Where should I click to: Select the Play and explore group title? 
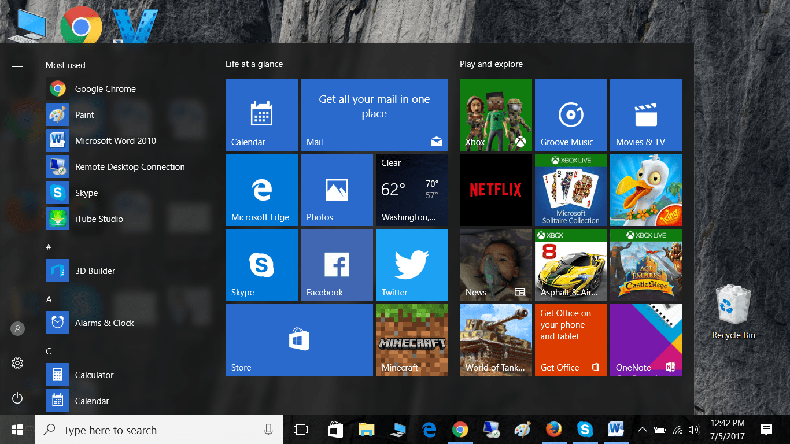click(x=491, y=64)
